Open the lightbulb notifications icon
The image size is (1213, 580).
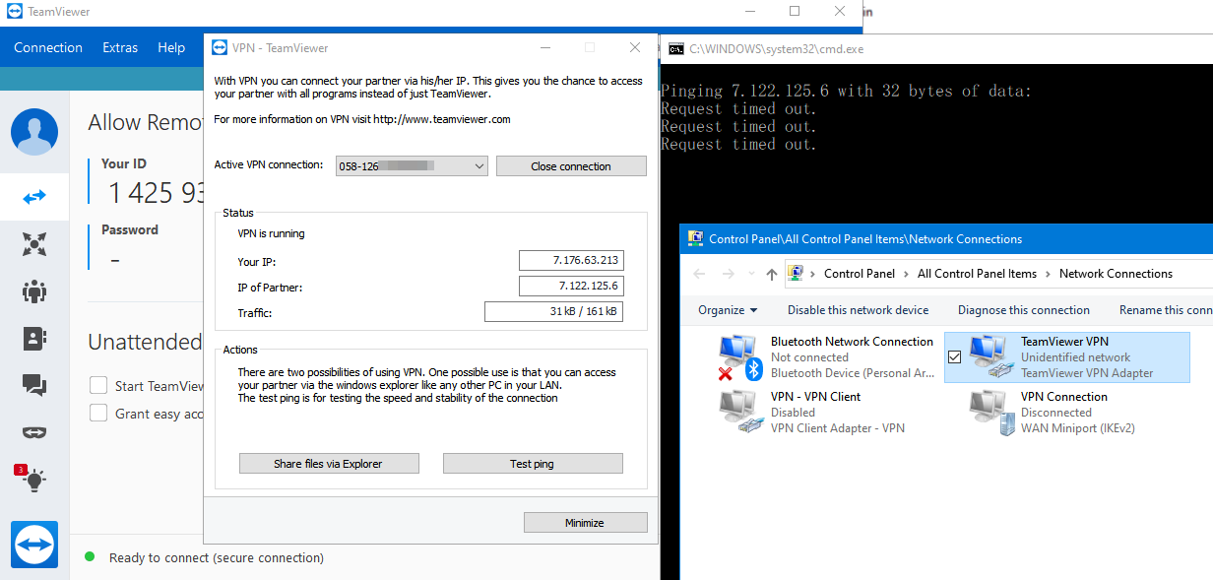pyautogui.click(x=34, y=481)
